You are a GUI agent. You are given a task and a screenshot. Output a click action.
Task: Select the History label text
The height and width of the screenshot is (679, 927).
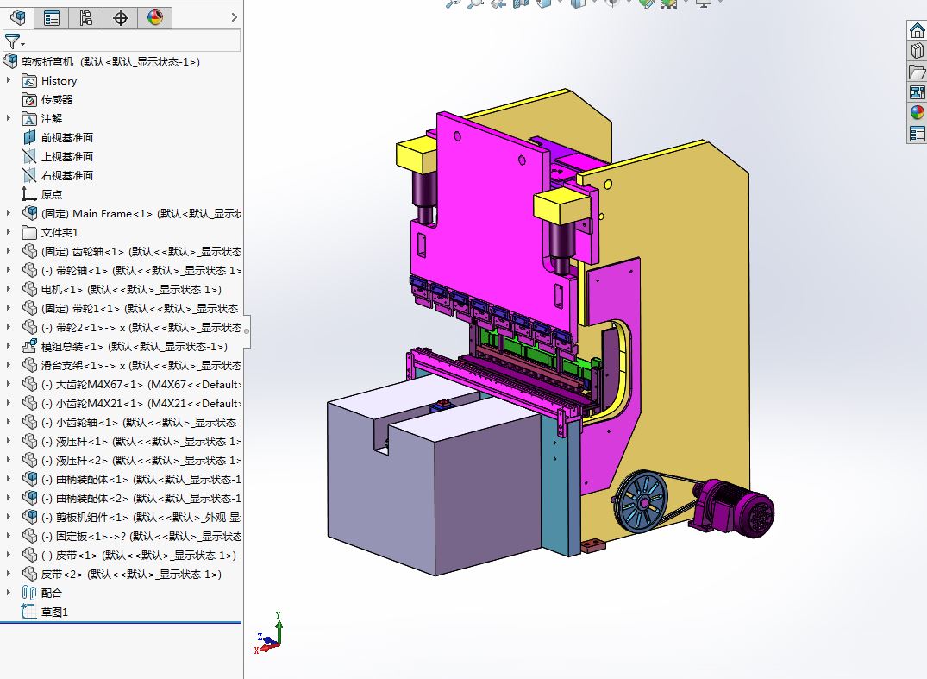coord(60,80)
